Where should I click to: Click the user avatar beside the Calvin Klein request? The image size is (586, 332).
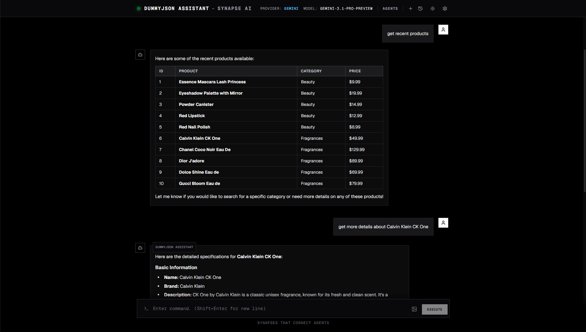pos(443,223)
